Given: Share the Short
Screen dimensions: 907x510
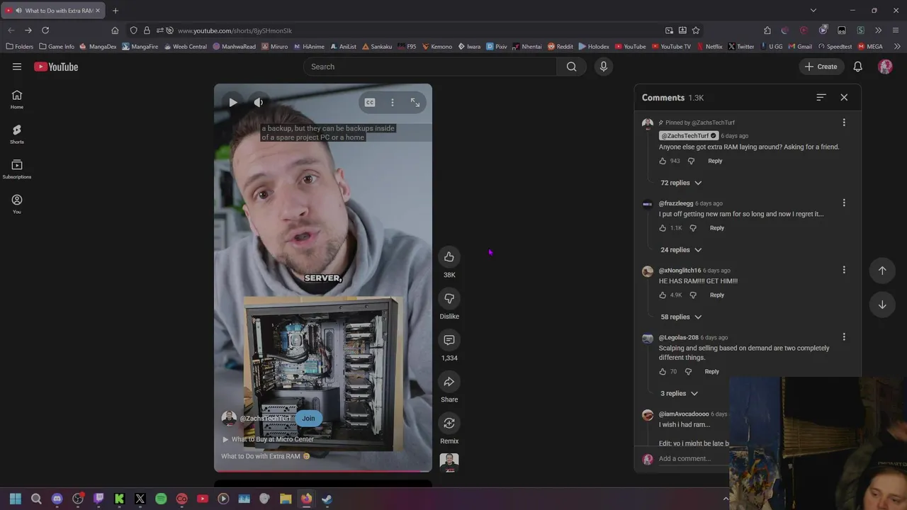Looking at the screenshot, I should coord(449,382).
